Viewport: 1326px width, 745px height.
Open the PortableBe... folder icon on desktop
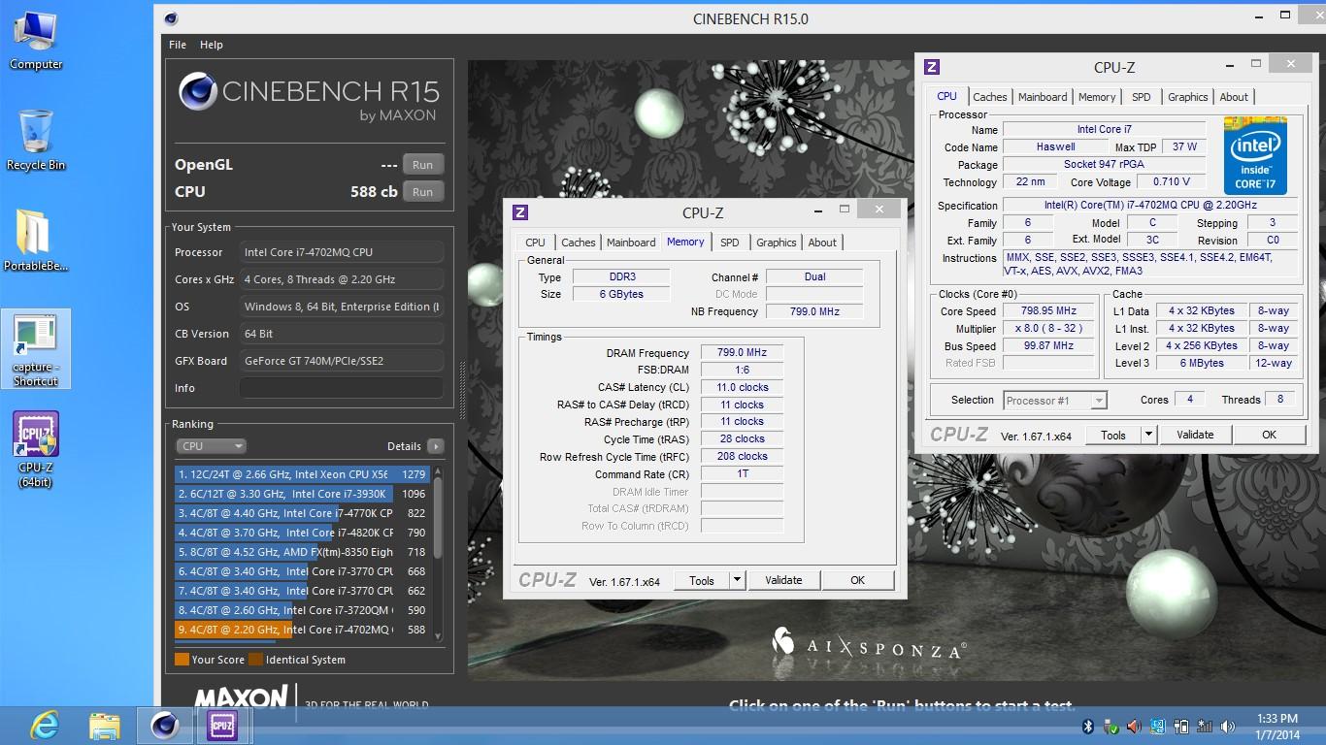point(36,241)
